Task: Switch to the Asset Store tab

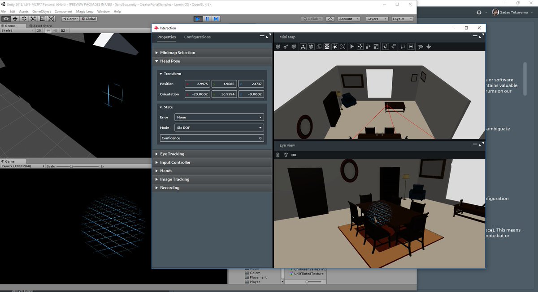Action: point(41,26)
